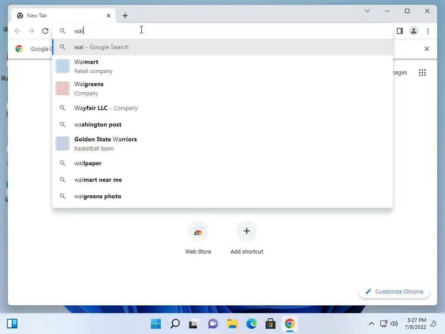Open the network status tray icon
Screen dimensions: 445x334
[383, 324]
